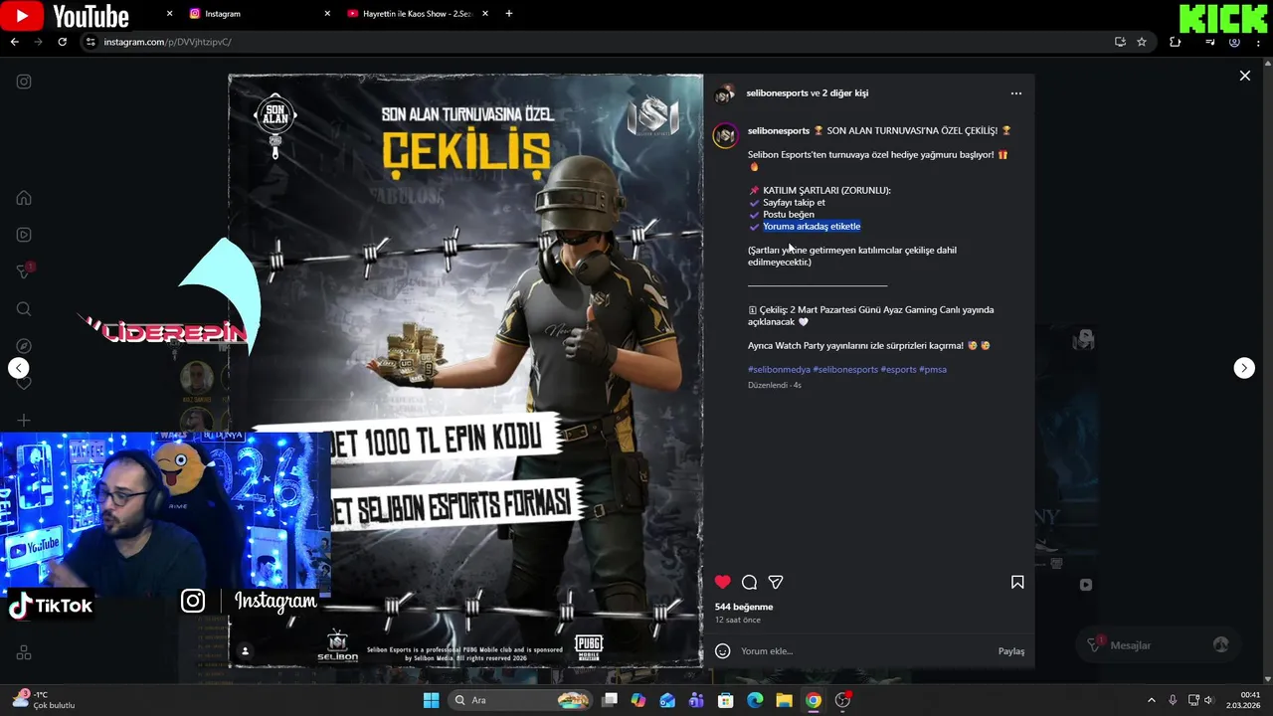
Task: Click the taskbar Ara search box
Action: (x=521, y=700)
